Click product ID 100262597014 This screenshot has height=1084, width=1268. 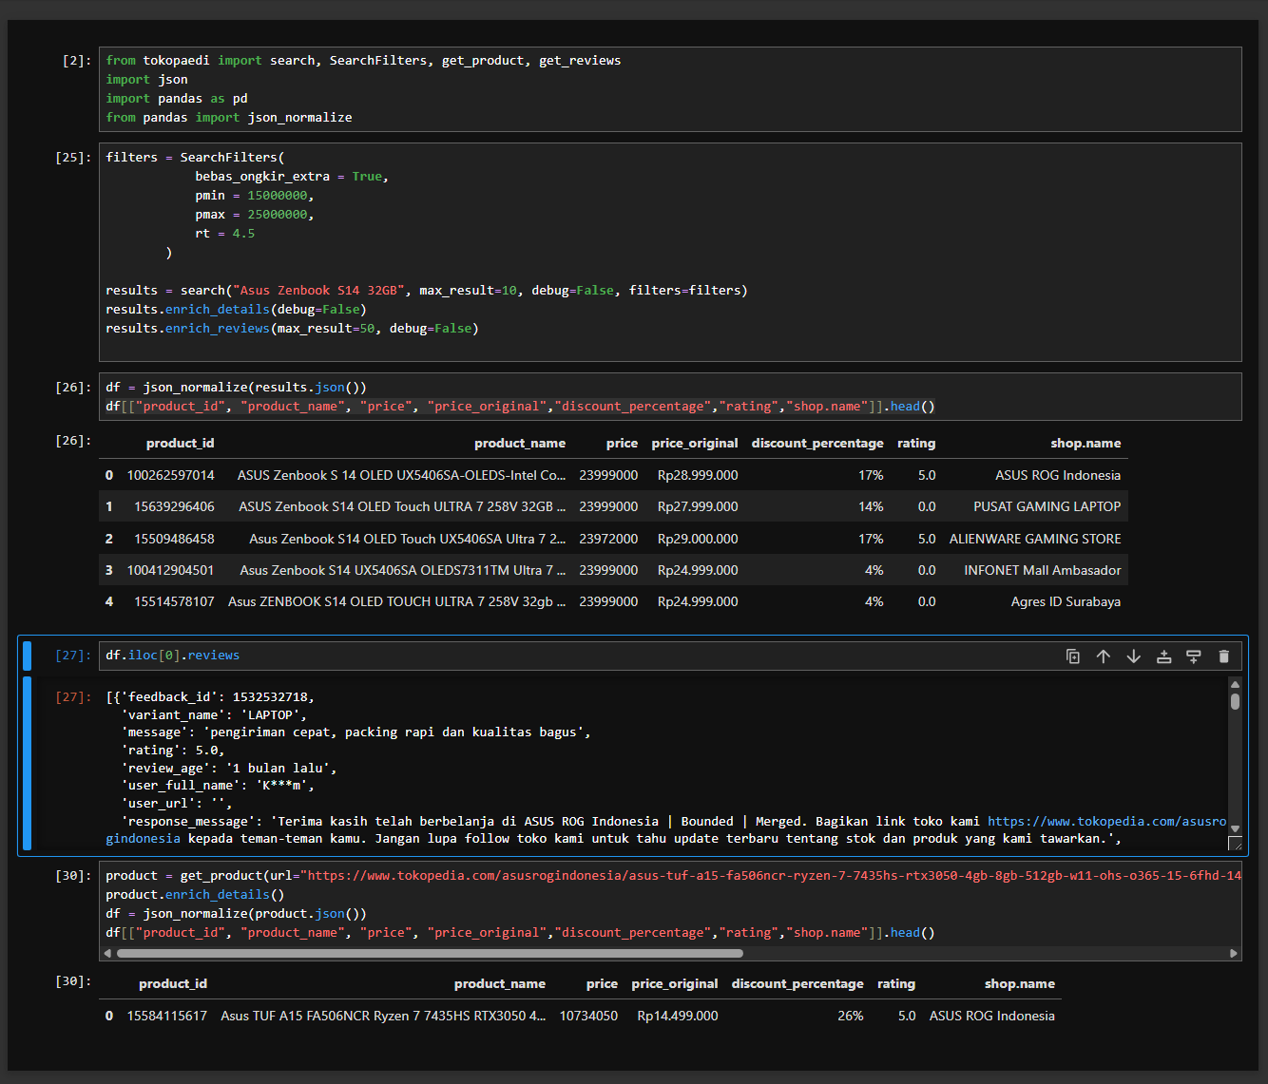pyautogui.click(x=171, y=475)
